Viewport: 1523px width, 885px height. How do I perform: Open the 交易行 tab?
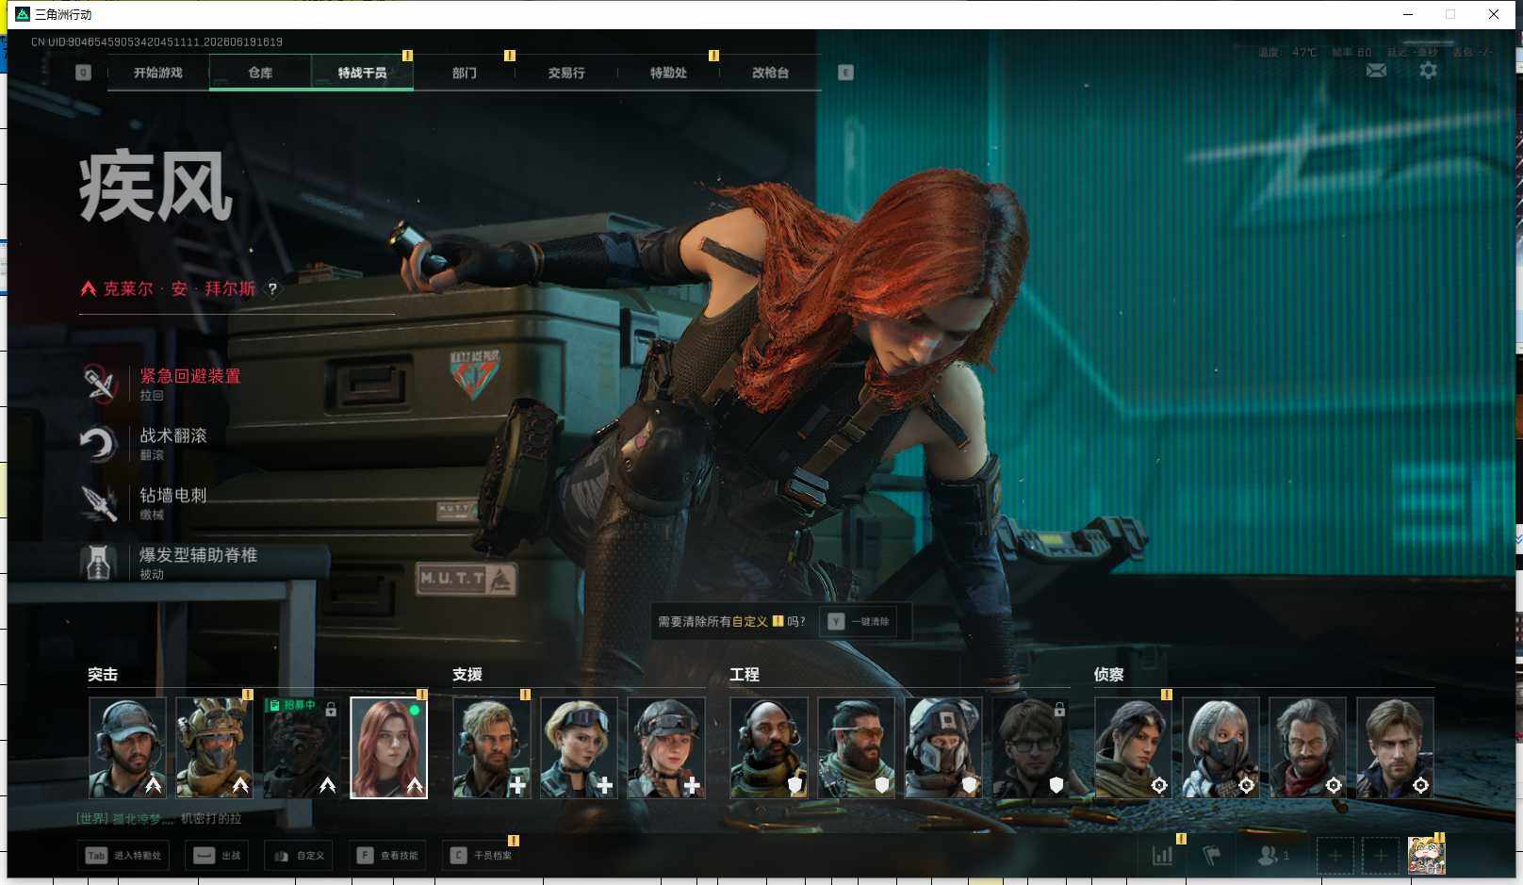point(566,73)
